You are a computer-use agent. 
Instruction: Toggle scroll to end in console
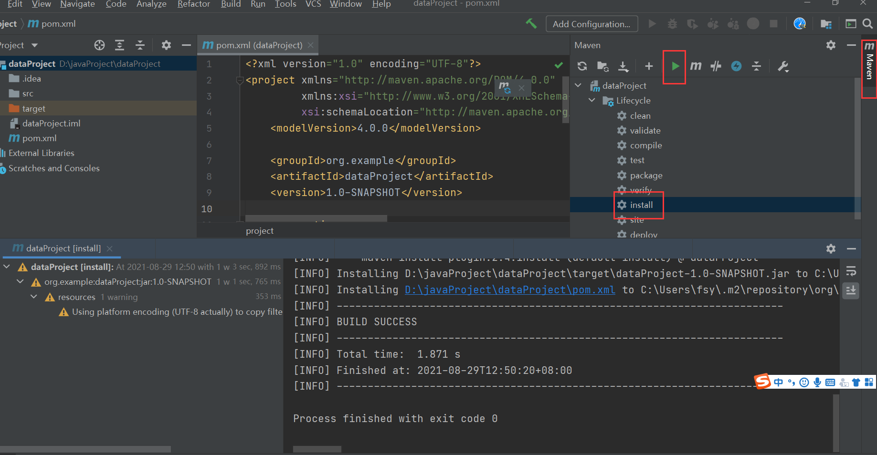(851, 290)
